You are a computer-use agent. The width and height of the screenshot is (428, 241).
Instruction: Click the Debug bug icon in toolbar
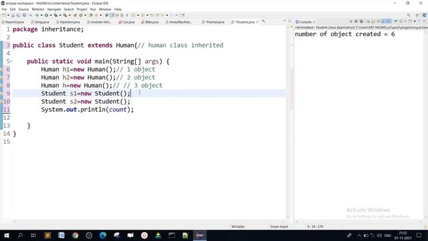(x=37, y=15)
